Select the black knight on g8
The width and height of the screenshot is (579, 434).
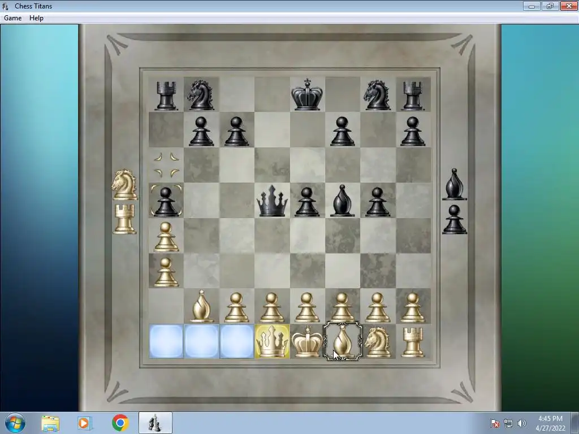(377, 95)
